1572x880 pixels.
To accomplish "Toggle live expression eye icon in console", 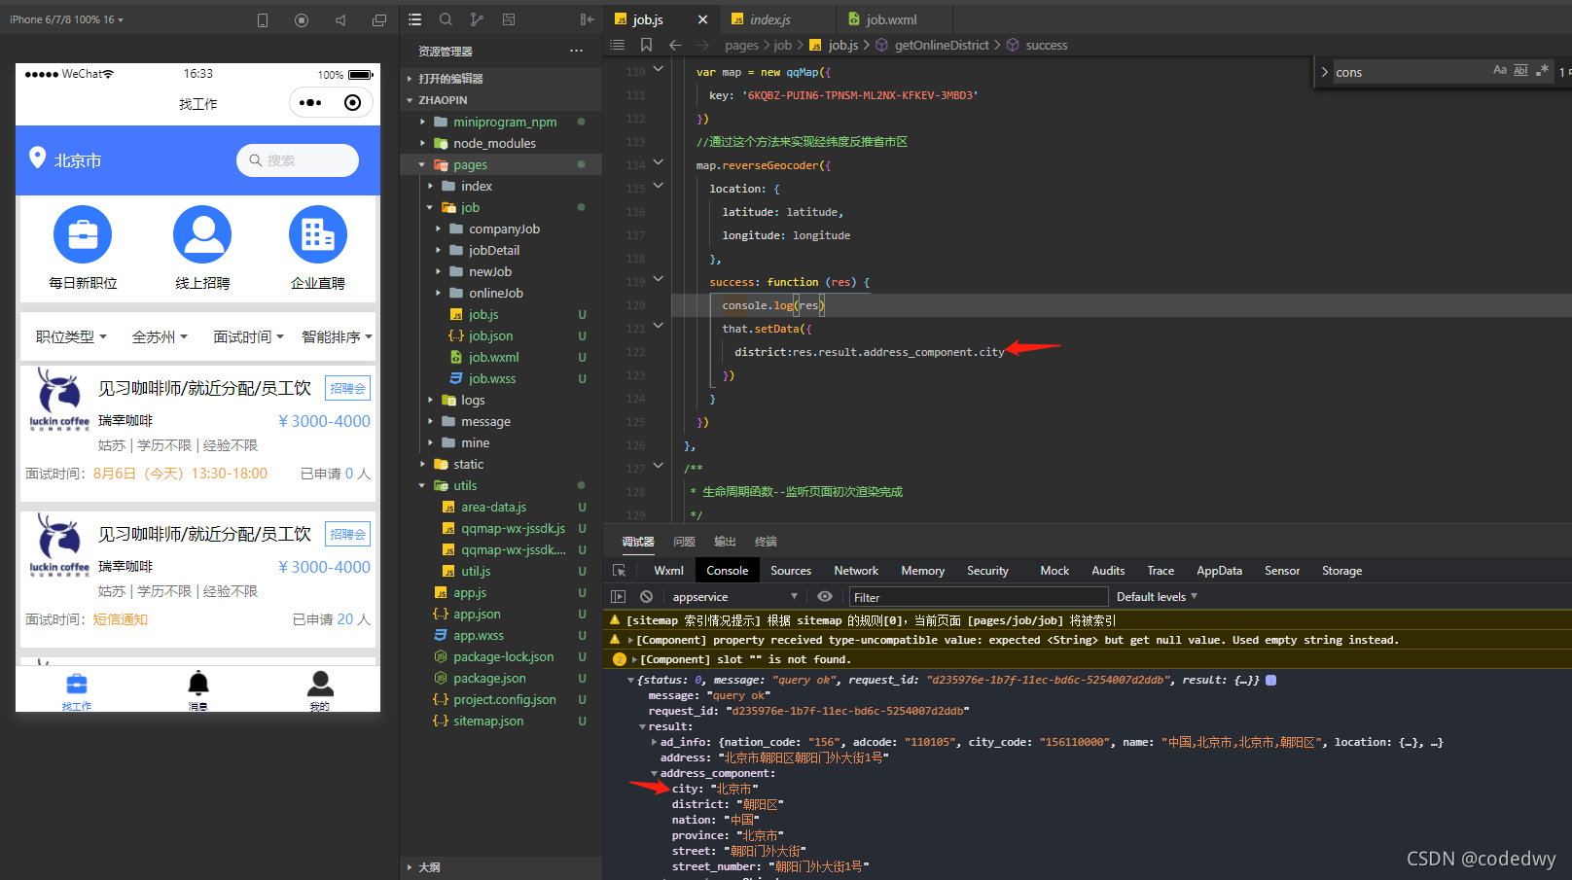I will 825,597.
